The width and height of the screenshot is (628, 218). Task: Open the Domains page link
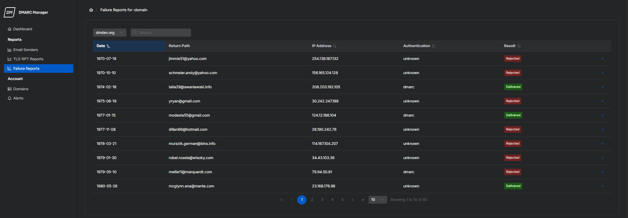point(21,89)
